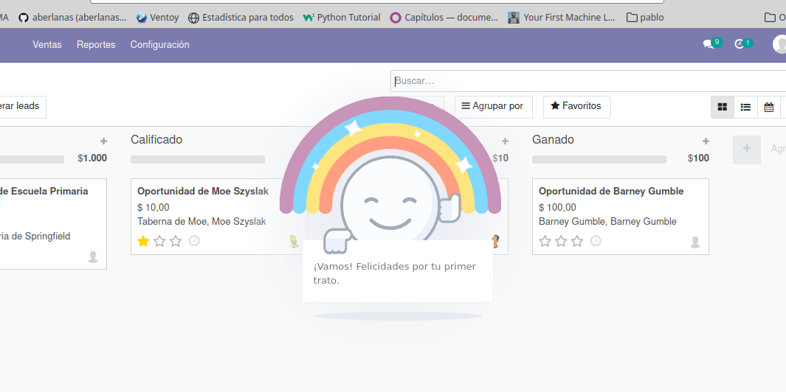
Task: Click the Generar leads button
Action: [x=21, y=107]
